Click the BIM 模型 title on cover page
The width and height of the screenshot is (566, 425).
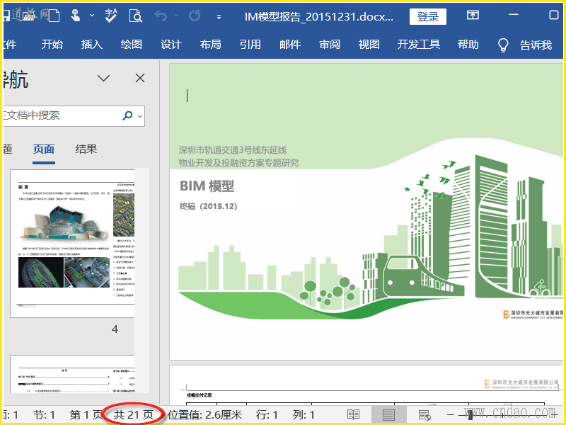[x=207, y=186]
